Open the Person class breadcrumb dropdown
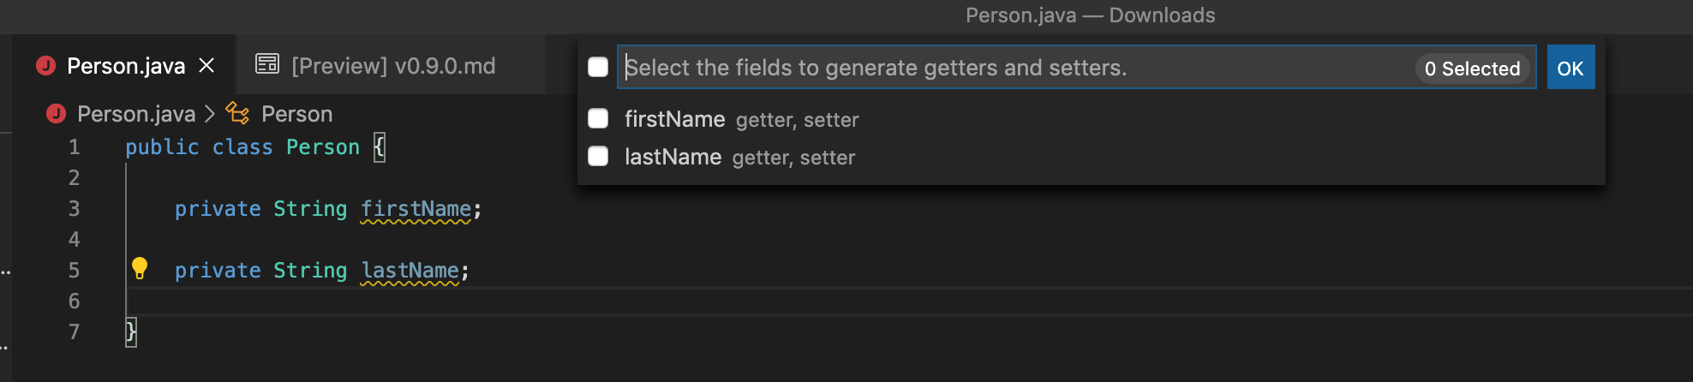Screen dimensions: 1693x382 pyautogui.click(x=296, y=114)
